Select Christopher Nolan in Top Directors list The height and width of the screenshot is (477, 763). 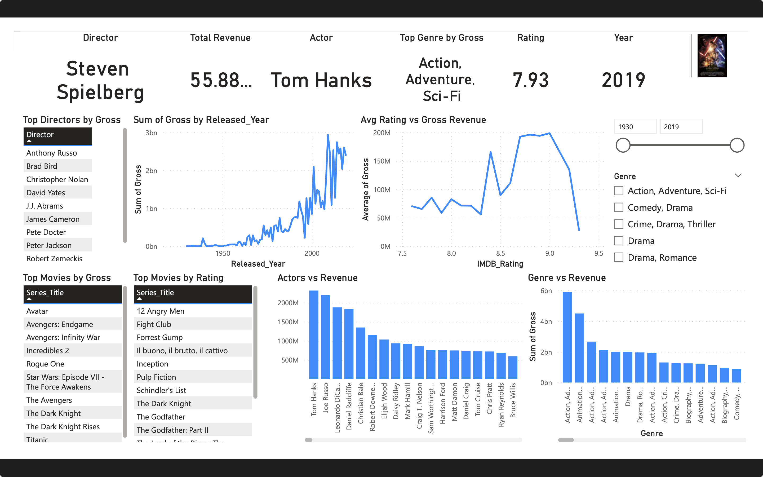coord(57,179)
